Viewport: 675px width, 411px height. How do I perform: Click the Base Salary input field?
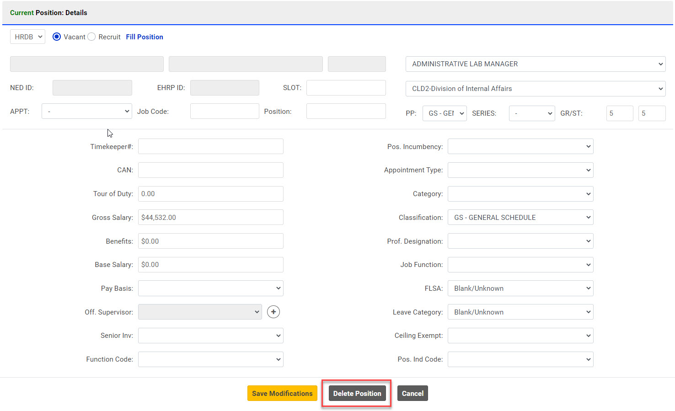click(211, 265)
